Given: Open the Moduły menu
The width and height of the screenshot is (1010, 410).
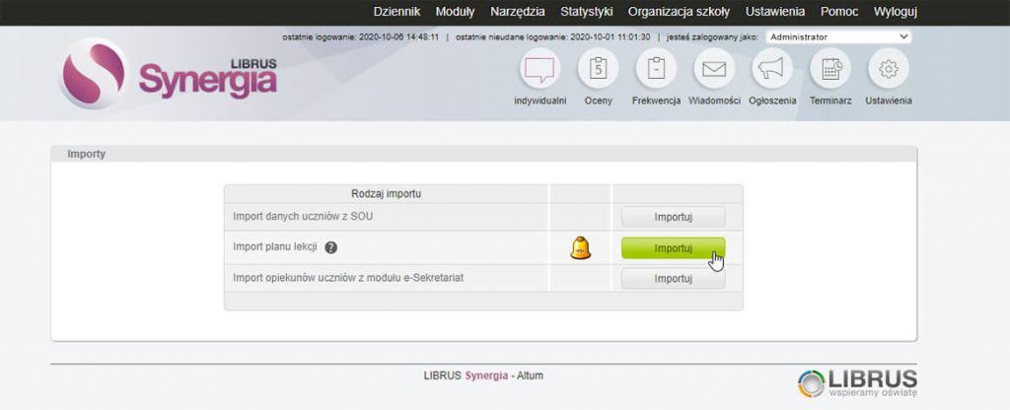Looking at the screenshot, I should coord(455,12).
